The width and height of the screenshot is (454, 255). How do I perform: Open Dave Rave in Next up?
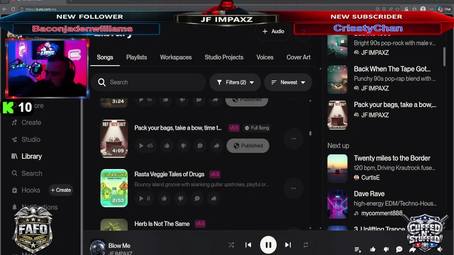point(369,194)
